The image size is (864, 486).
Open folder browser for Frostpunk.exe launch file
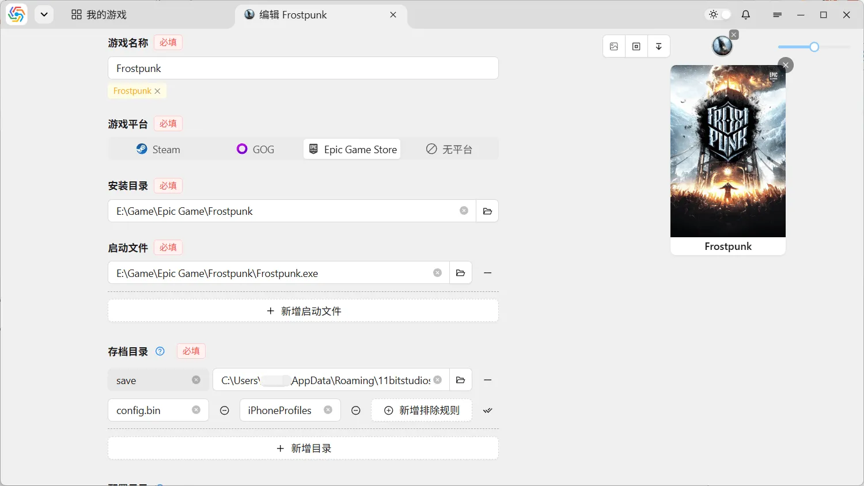[460, 273]
